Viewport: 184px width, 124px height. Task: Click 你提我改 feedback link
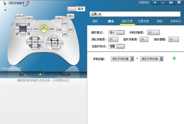pos(144,2)
